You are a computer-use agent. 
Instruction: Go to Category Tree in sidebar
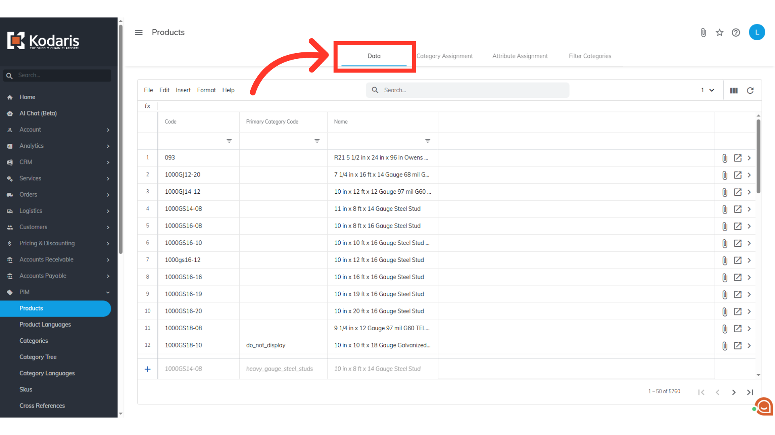click(x=38, y=357)
